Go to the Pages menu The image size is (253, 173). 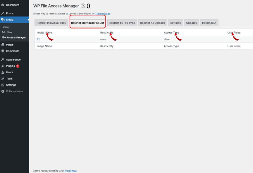coord(10,45)
